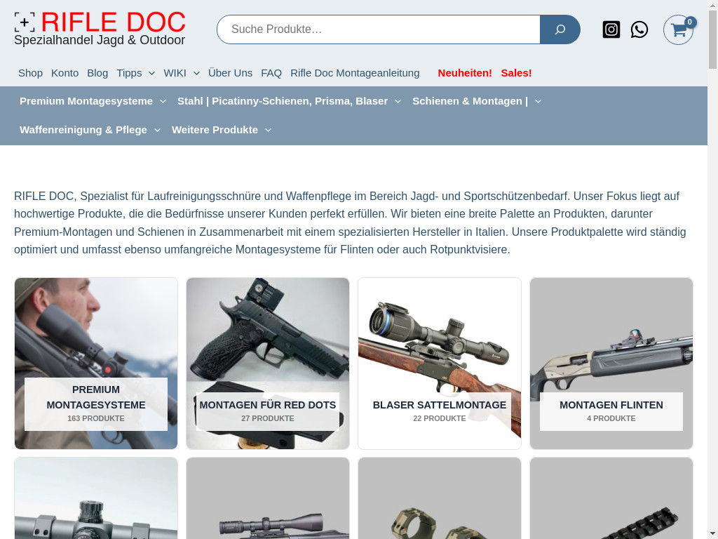Expand Waffenreinigung & Pflege menu
The image size is (718, 539).
(90, 130)
